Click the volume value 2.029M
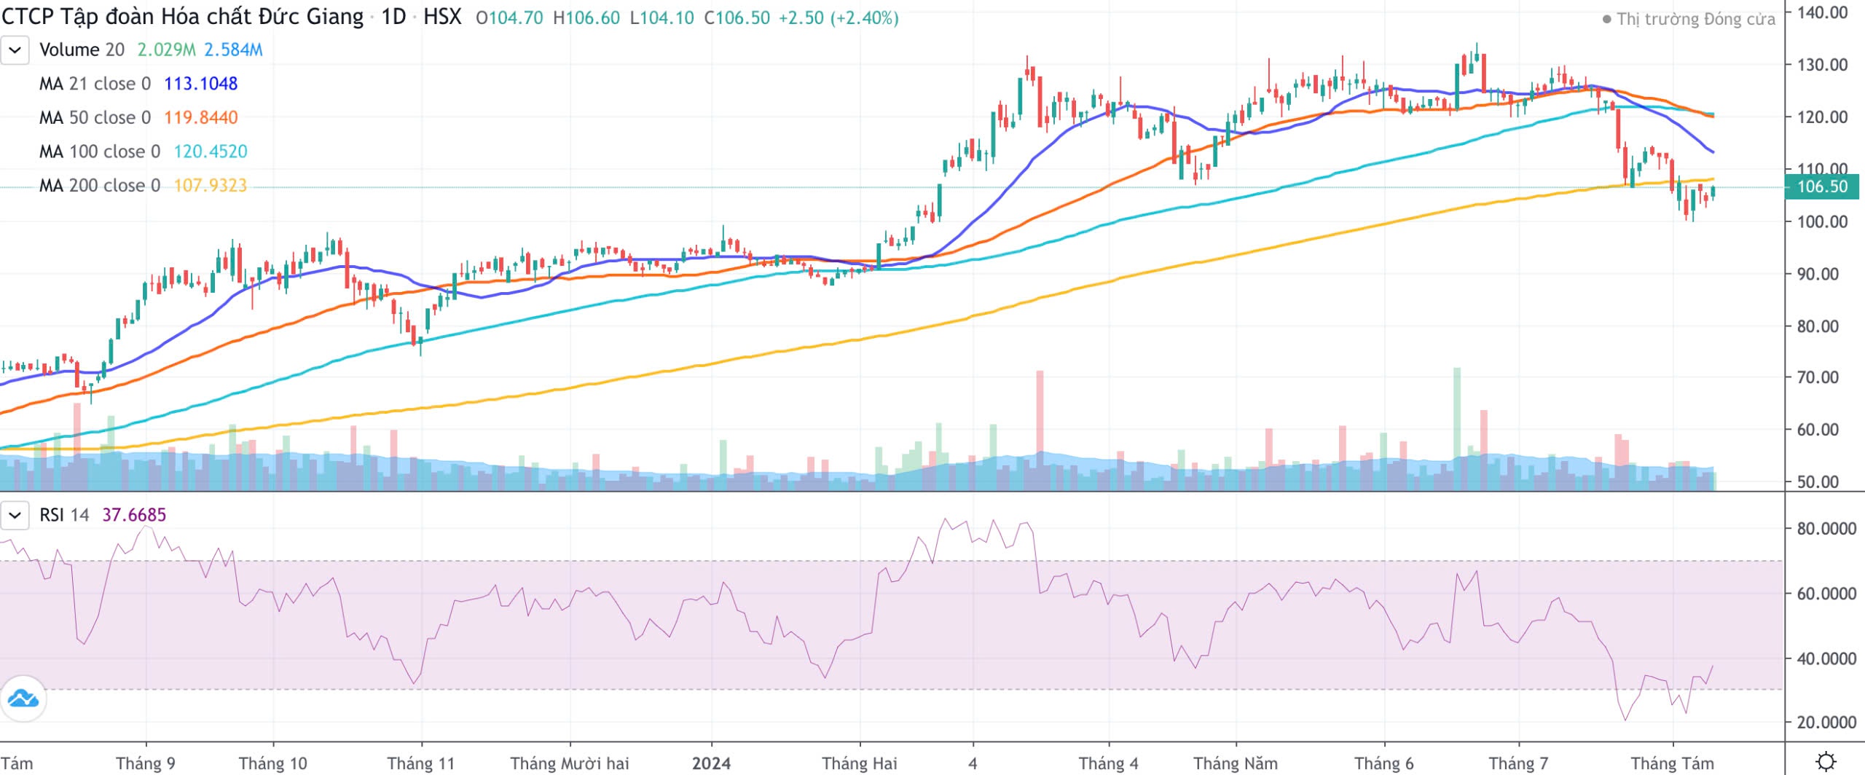 (167, 50)
